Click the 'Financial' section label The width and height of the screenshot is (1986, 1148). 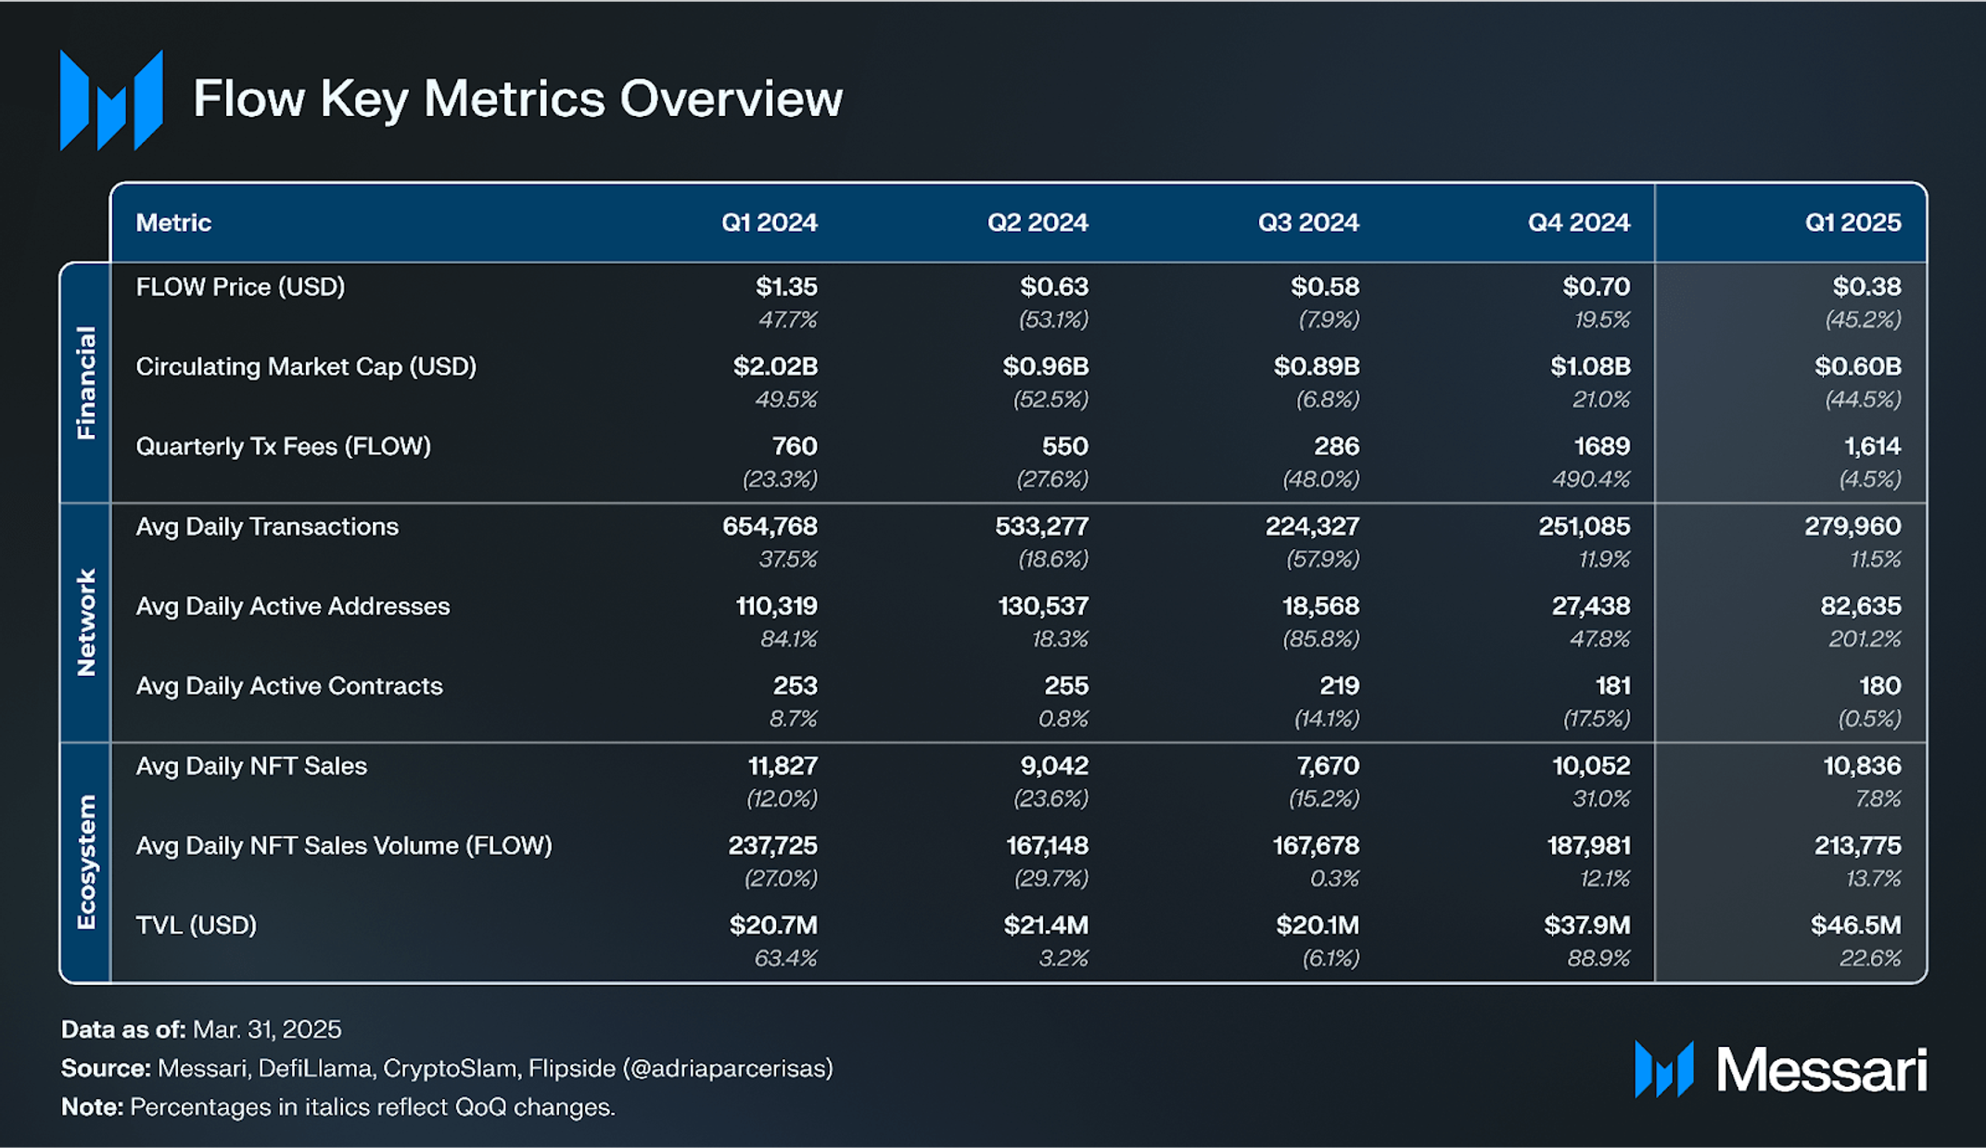point(86,382)
